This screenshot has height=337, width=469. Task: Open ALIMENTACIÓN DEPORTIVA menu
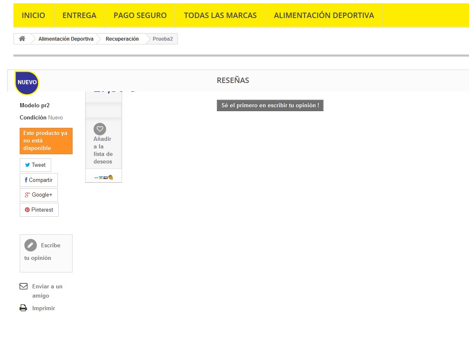point(324,16)
